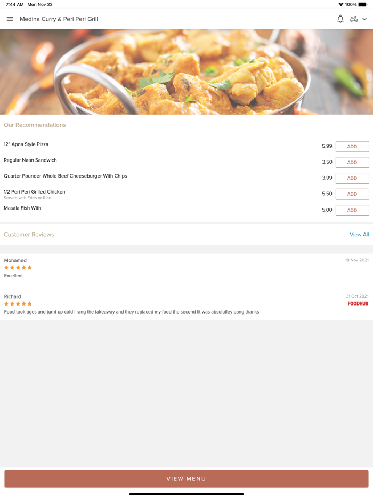Click the Wi-Fi icon in the status bar
373x498 pixels.
pos(340,4)
